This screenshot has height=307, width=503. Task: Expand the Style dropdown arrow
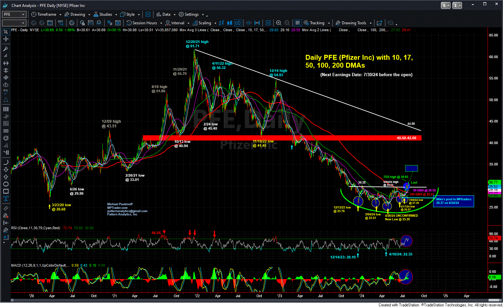[x=139, y=15]
